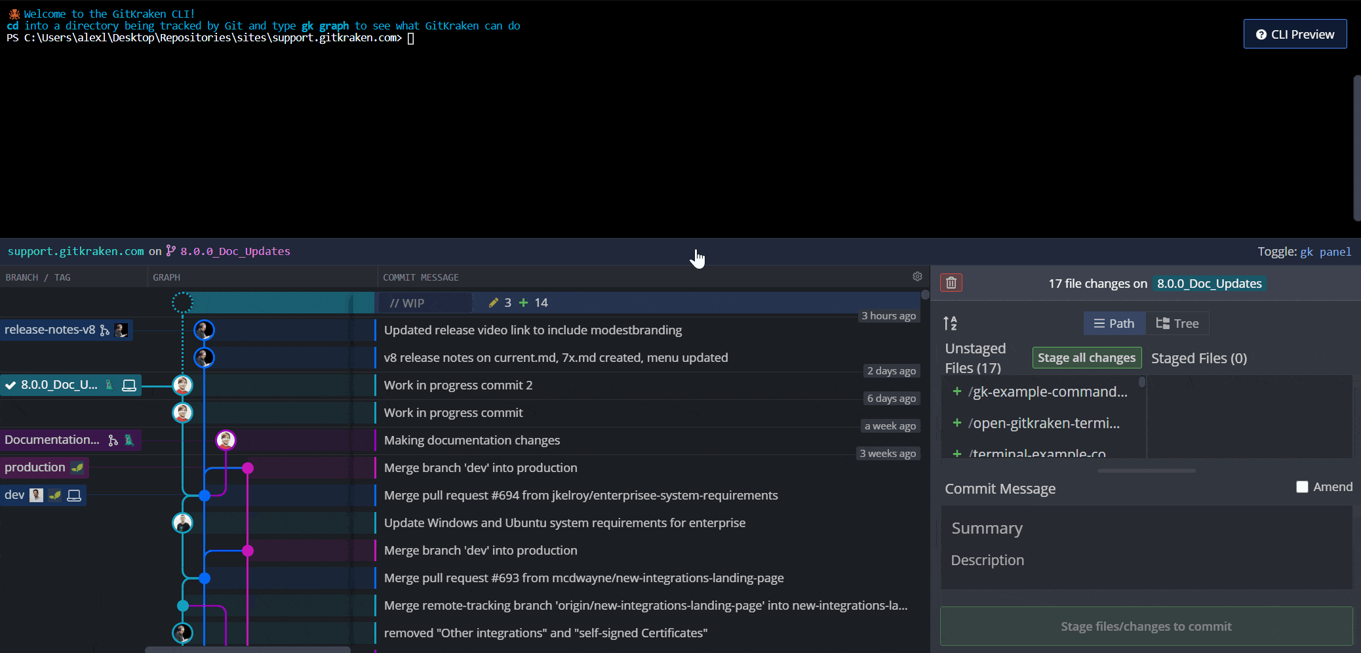Click the author avatar on 'Making documentation changes' commit
1361x653 pixels.
tap(226, 440)
